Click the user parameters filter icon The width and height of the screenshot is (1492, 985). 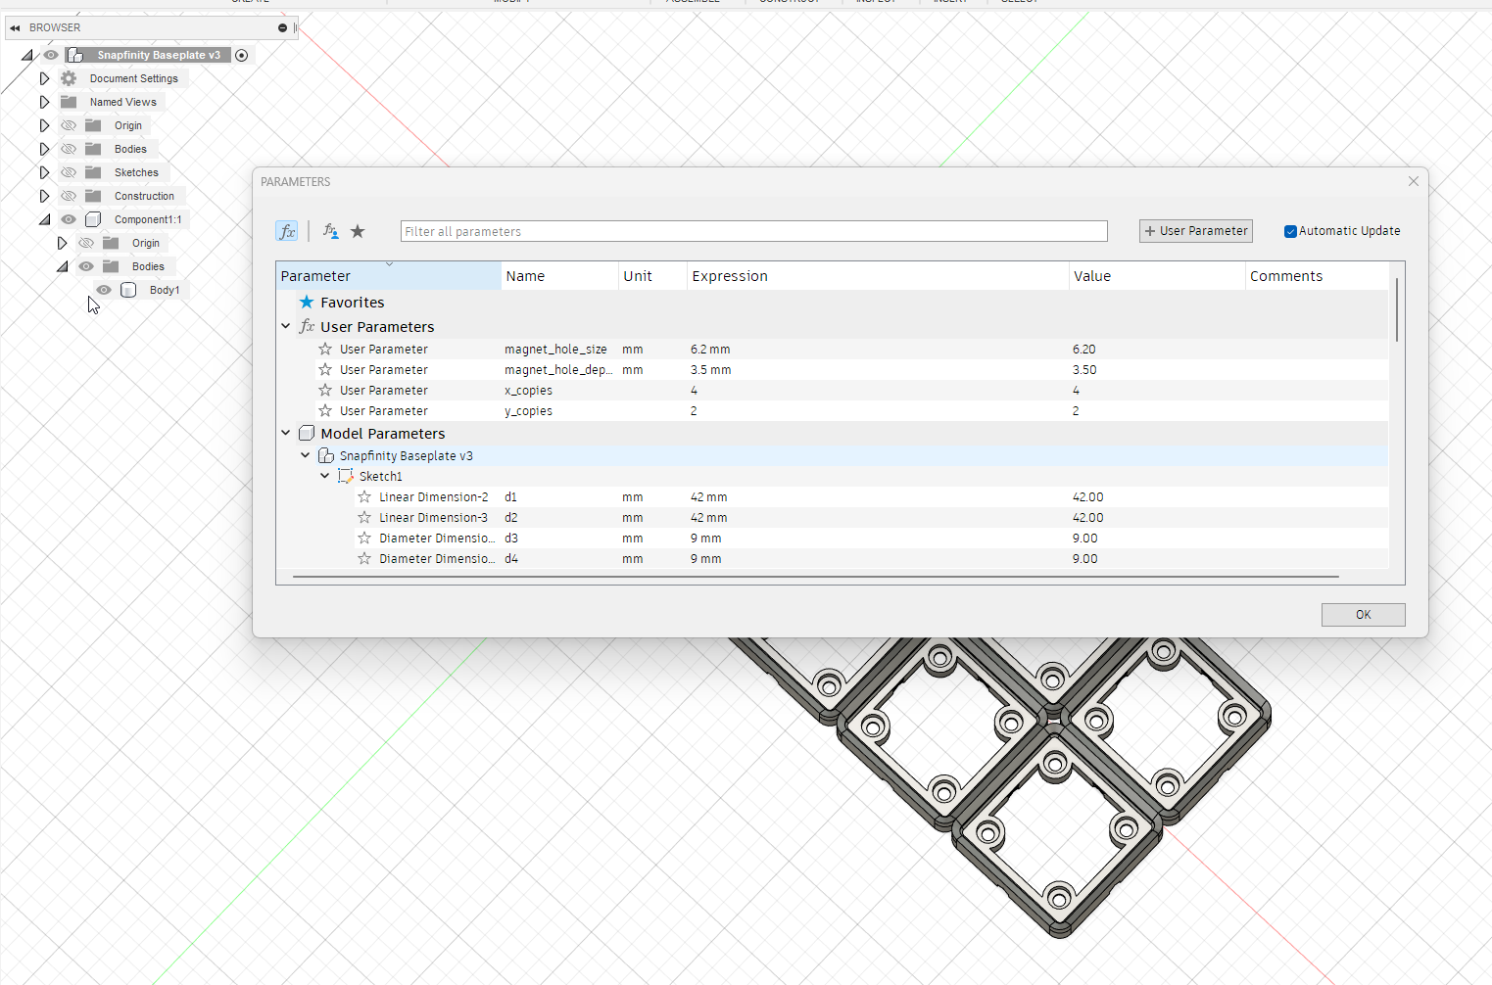(331, 231)
